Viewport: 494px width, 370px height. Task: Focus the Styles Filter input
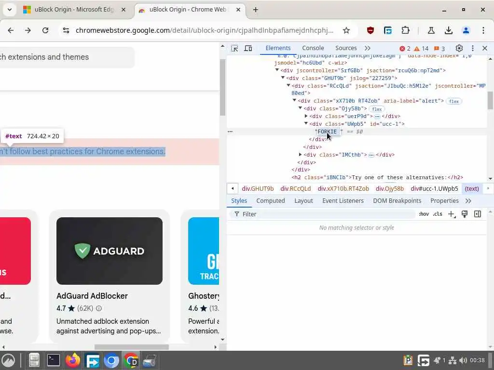tap(323, 214)
